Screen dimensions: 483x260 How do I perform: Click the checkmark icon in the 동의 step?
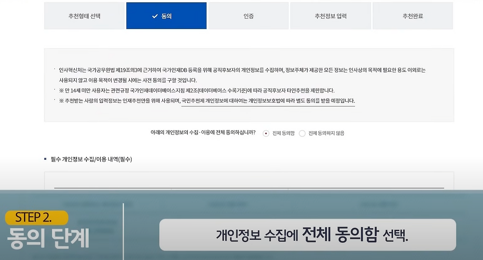(x=155, y=16)
